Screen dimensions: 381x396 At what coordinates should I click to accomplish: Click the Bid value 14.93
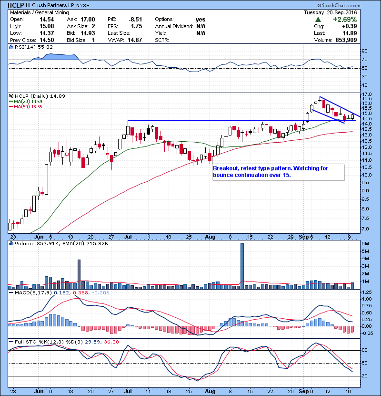[x=88, y=33]
